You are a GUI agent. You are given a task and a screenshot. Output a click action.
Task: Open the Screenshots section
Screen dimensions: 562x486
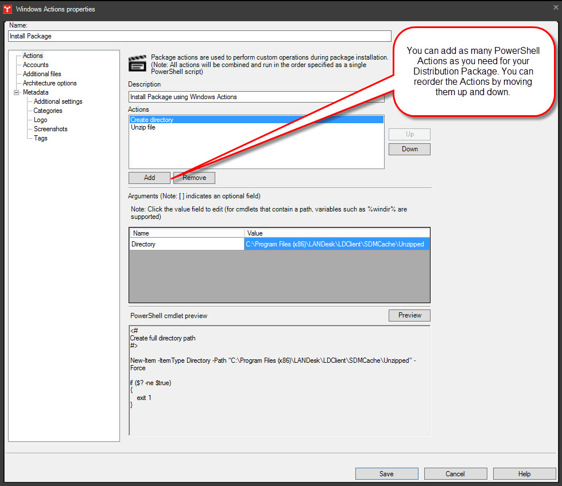coord(50,128)
